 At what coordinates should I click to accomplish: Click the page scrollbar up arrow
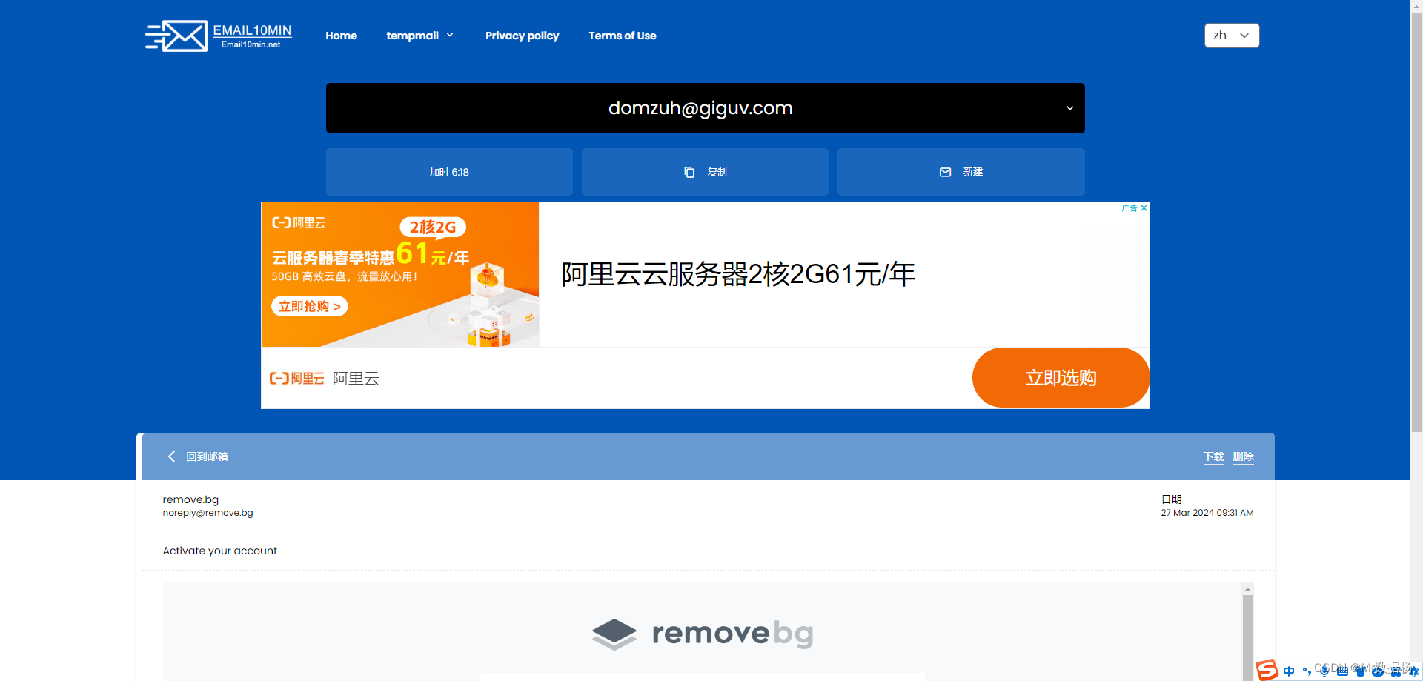point(1416,6)
